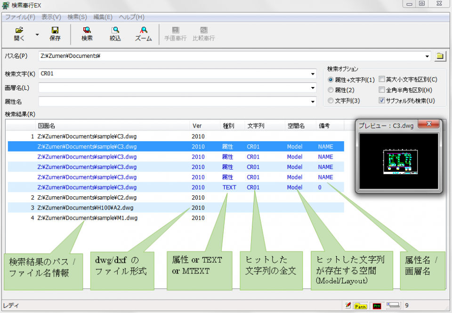
Task: Select the C2.dwg result row
Action: coord(87,198)
